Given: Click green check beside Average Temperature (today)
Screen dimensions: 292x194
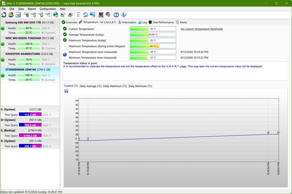Looking at the screenshot, I should click(65, 34).
